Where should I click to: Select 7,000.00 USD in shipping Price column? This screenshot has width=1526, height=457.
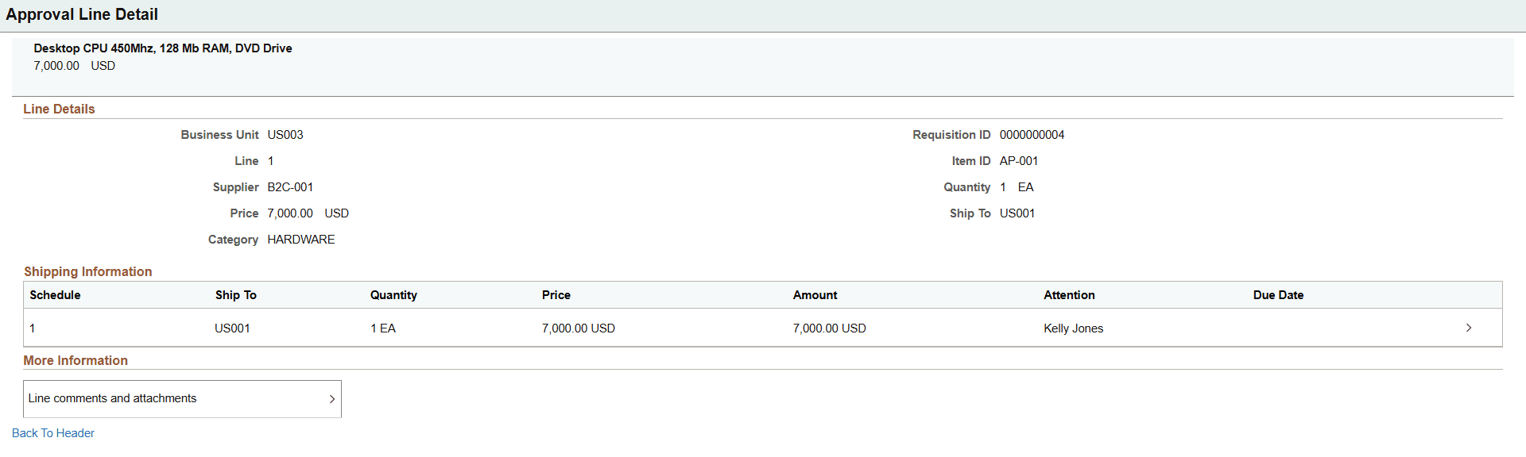[x=579, y=328]
